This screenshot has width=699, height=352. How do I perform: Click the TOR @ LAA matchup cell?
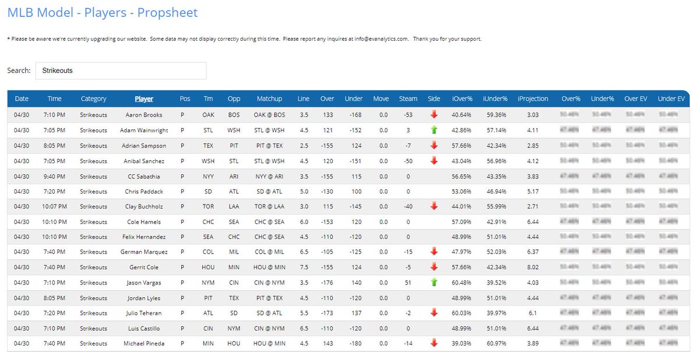270,206
